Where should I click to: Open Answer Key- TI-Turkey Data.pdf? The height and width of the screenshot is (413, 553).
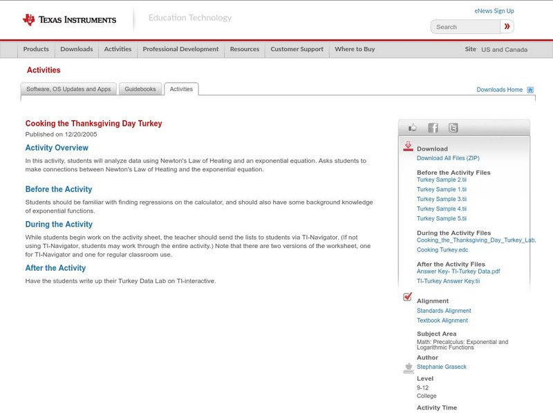(x=458, y=271)
